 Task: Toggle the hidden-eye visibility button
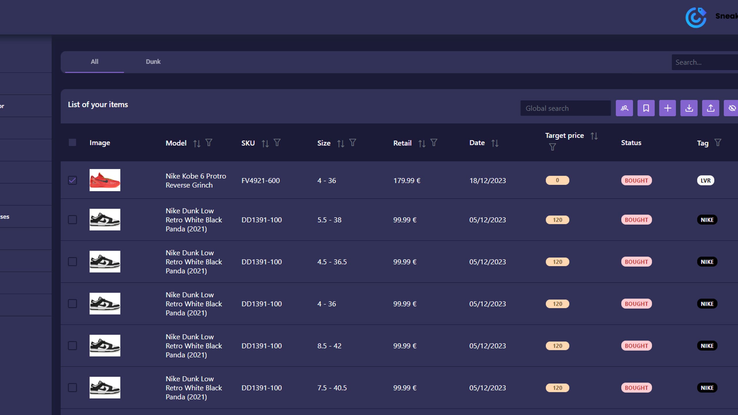click(731, 108)
